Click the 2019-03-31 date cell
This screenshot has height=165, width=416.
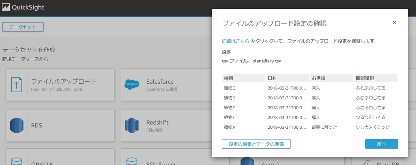(287, 127)
